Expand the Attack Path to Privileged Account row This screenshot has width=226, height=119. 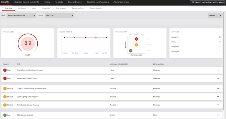coord(218,70)
